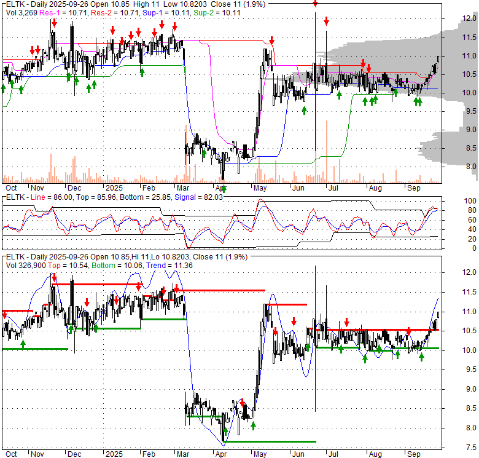Click the red 'Line = 86.00' oscillator legend

tap(52, 197)
